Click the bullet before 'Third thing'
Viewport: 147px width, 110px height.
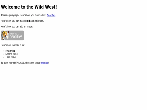point(4,57)
